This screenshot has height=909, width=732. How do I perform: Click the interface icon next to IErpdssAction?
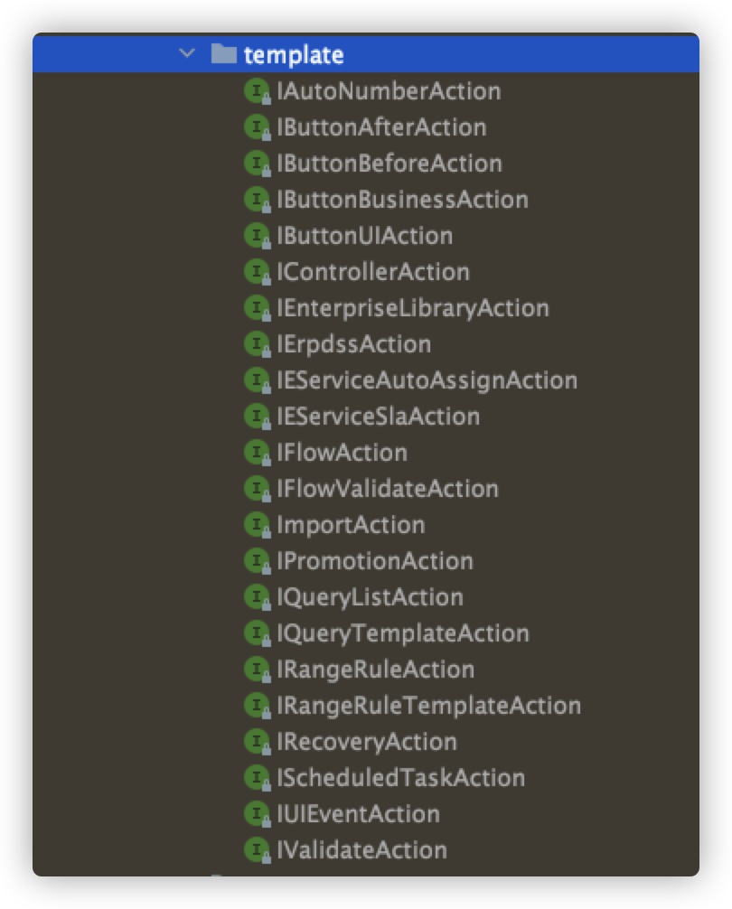pos(257,344)
